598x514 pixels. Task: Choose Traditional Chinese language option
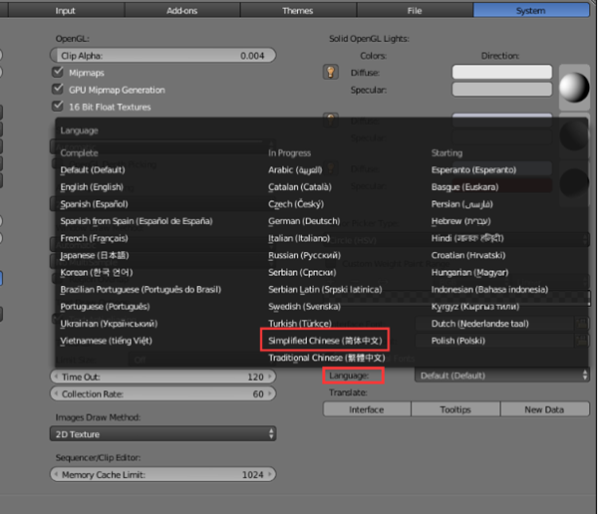pos(327,358)
